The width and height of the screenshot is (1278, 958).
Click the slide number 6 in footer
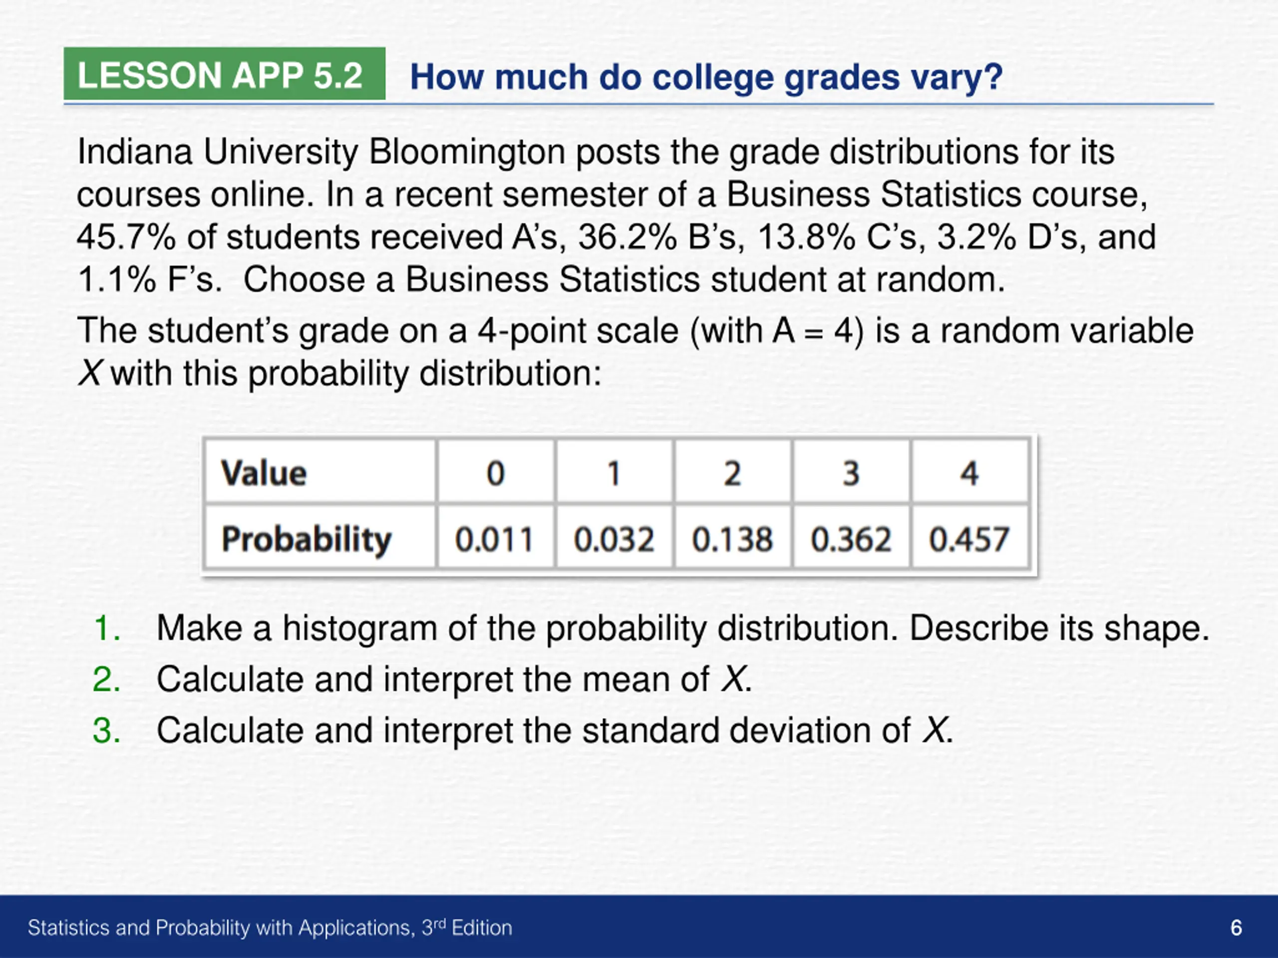tap(1237, 928)
